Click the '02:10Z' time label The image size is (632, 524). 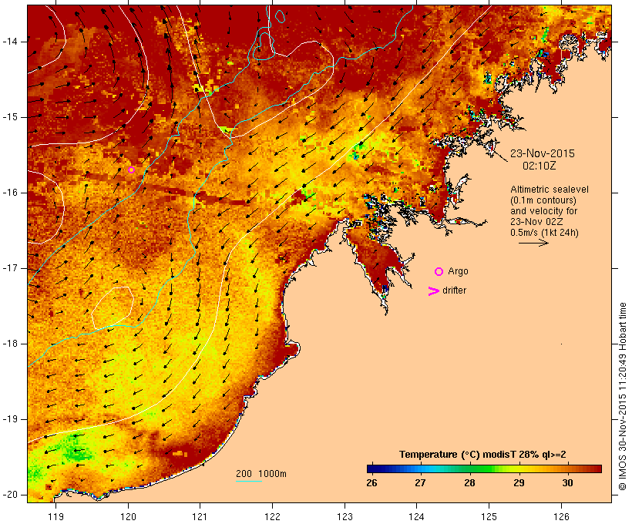pos(540,166)
